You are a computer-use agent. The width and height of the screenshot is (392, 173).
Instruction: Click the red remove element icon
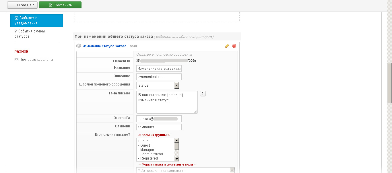[x=234, y=46]
